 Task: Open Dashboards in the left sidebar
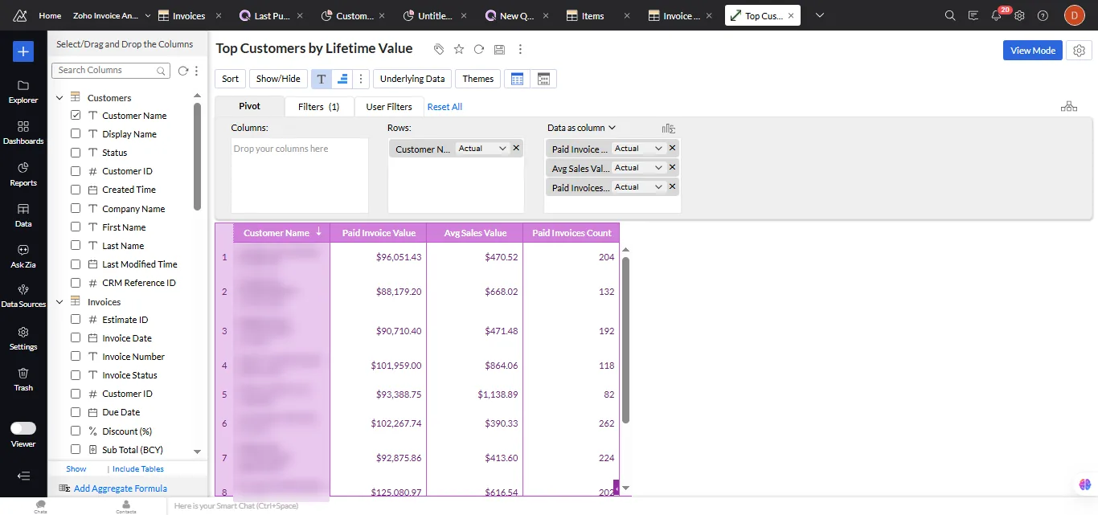[23, 133]
